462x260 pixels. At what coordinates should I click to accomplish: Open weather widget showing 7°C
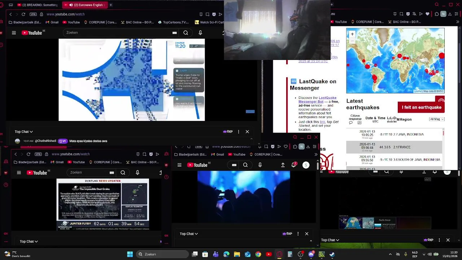coord(17,254)
